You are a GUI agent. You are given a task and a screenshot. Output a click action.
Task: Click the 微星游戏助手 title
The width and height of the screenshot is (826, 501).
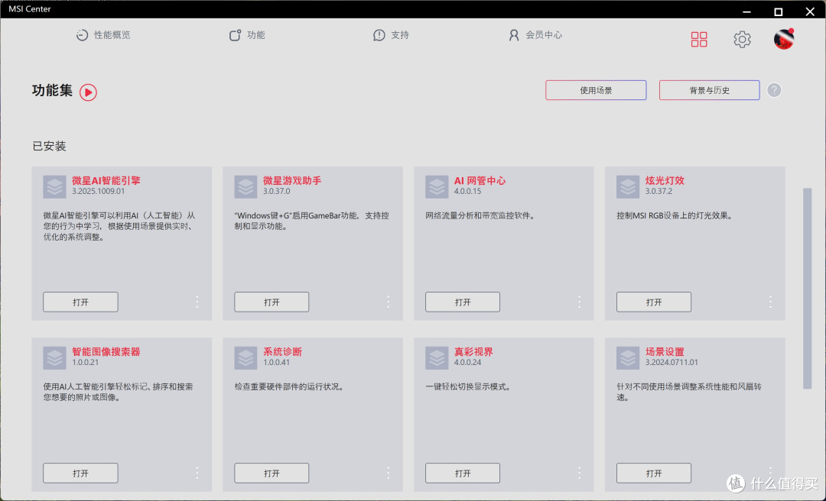click(x=292, y=180)
